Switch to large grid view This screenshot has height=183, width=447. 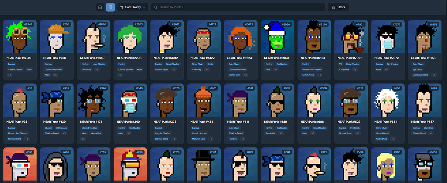tap(100, 7)
